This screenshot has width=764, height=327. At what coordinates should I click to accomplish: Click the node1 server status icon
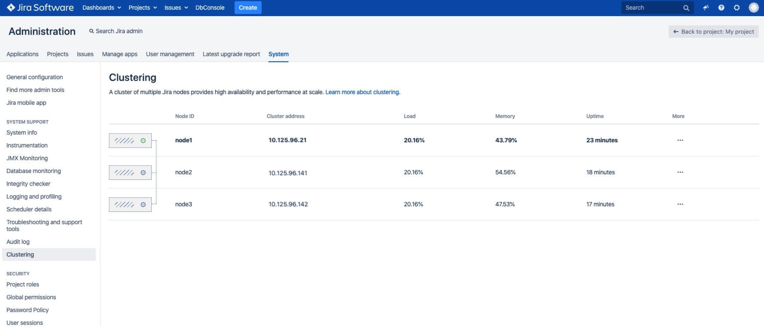[130, 141]
